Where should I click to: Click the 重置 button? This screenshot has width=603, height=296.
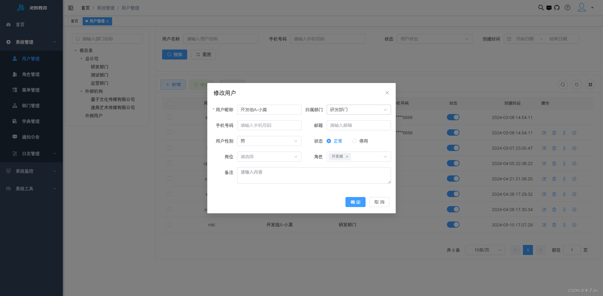coord(204,55)
